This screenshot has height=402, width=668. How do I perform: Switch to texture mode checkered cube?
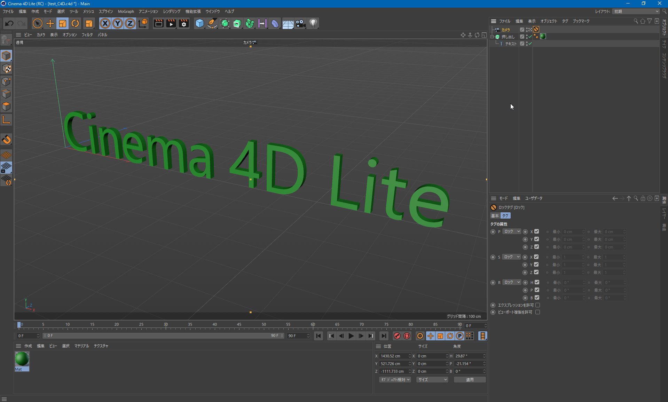tap(6, 69)
